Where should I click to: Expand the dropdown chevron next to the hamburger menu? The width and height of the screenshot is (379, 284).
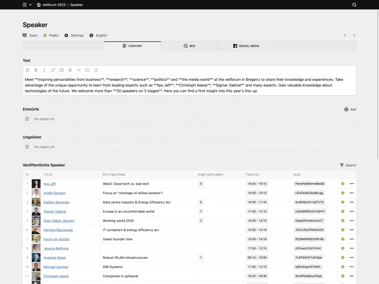coord(30,5)
